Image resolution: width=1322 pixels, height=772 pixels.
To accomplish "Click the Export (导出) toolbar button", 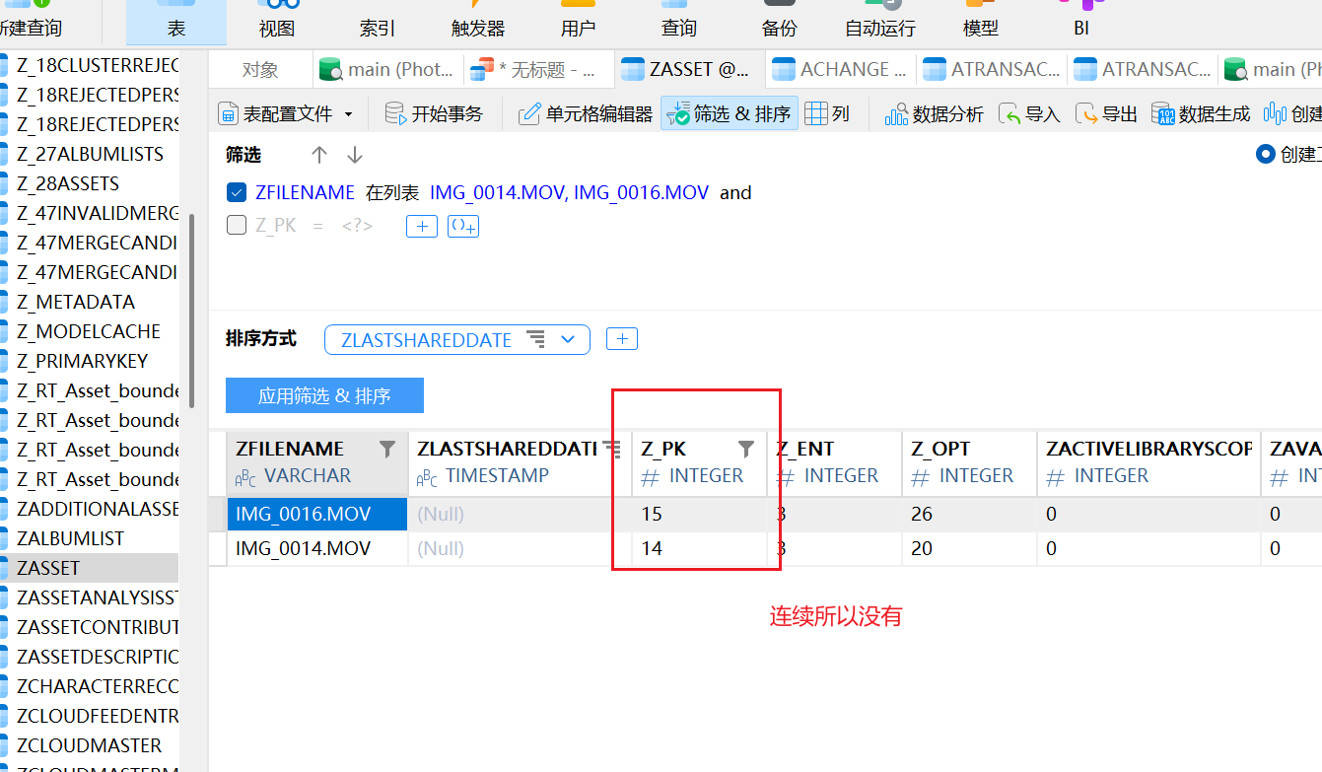I will tap(1106, 114).
